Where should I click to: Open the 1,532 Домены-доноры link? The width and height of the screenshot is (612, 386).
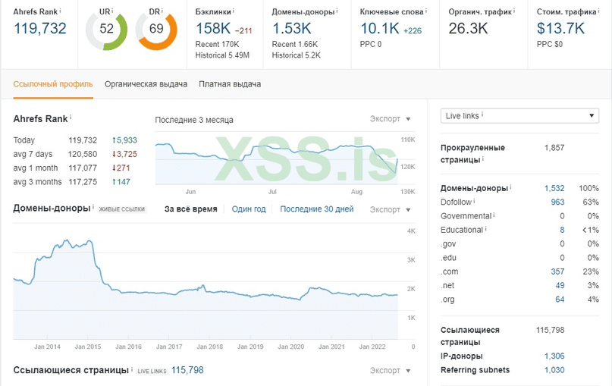[554, 187]
